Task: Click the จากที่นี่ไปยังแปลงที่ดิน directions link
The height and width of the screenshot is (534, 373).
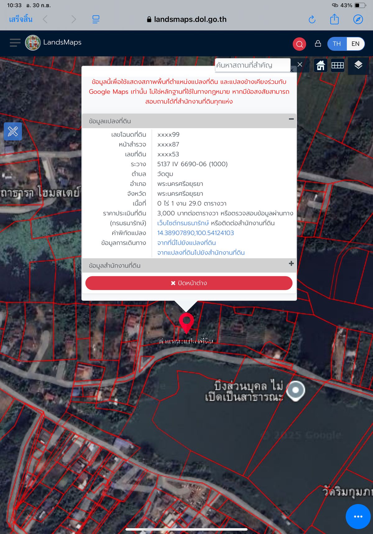Action: click(186, 243)
